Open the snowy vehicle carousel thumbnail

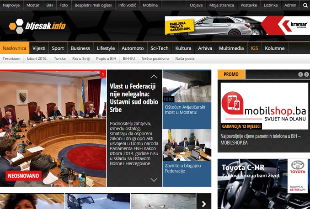[x=97, y=201]
